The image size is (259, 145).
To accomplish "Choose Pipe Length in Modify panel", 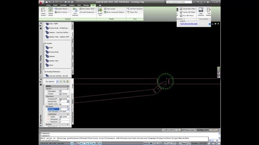I will [110, 9].
